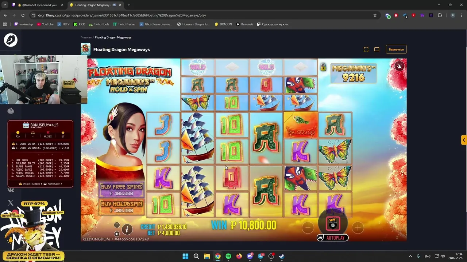Open Chrome three-dot menu
Viewport: 467px width, 262px height.
pos(462,15)
